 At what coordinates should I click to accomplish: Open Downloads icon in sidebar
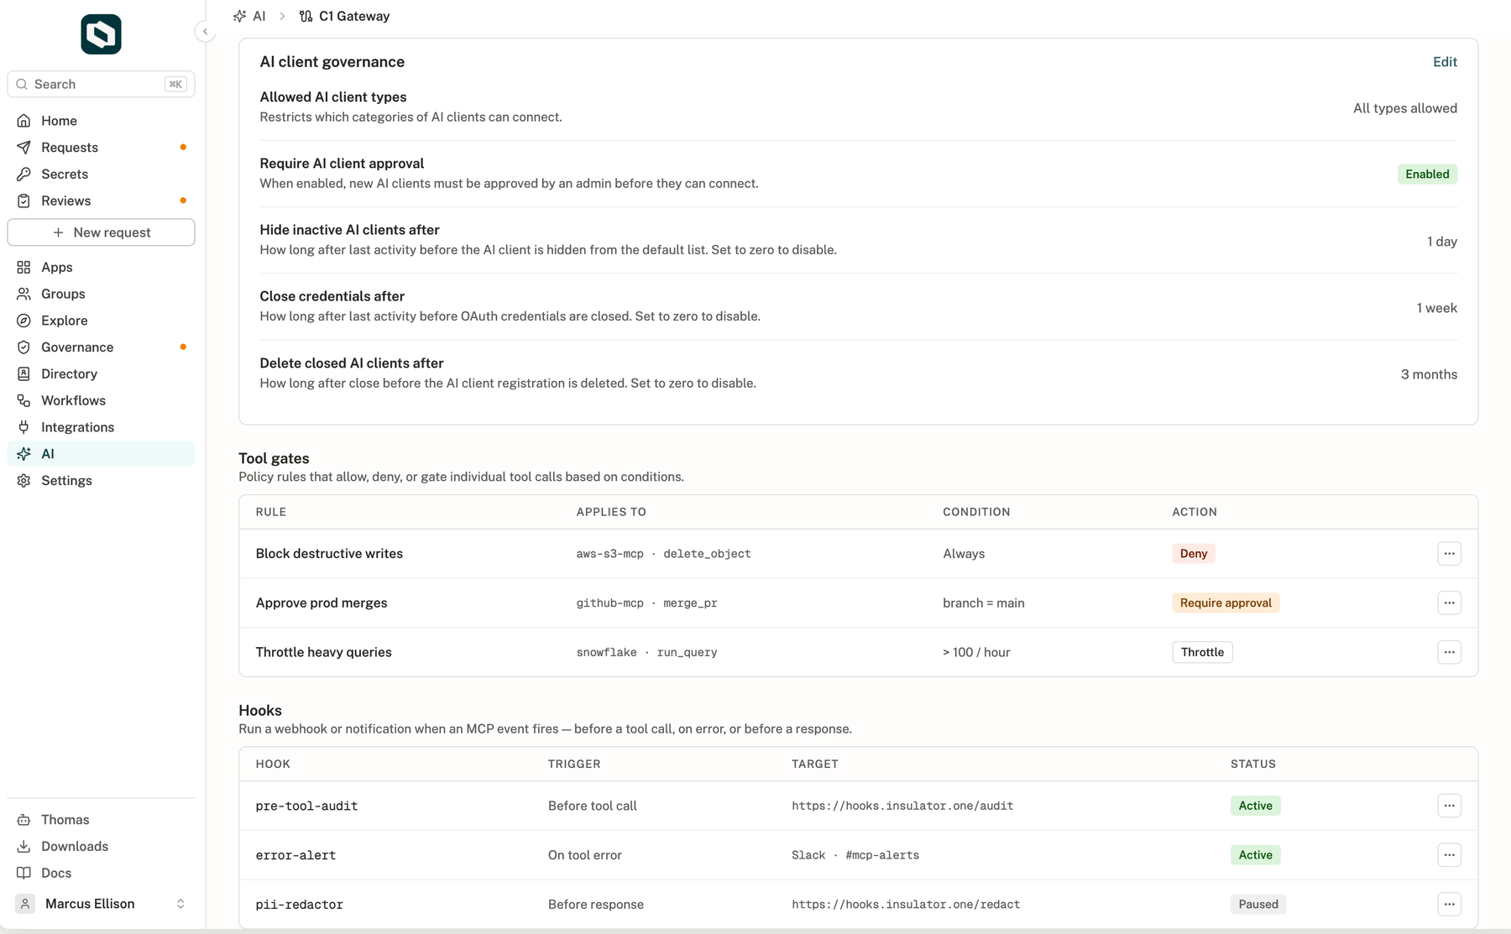(x=24, y=847)
